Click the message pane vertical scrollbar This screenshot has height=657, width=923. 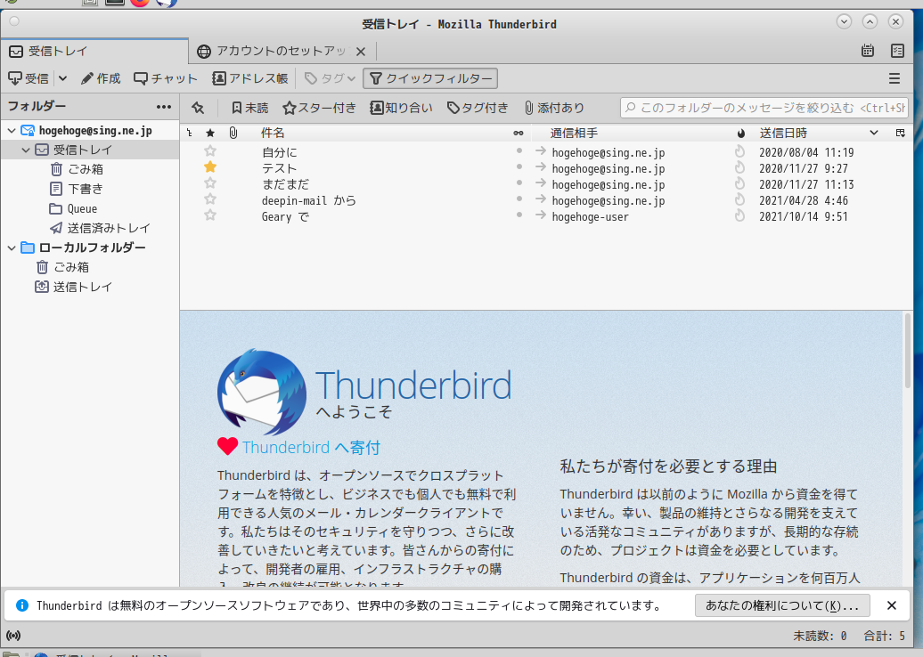[x=908, y=351]
